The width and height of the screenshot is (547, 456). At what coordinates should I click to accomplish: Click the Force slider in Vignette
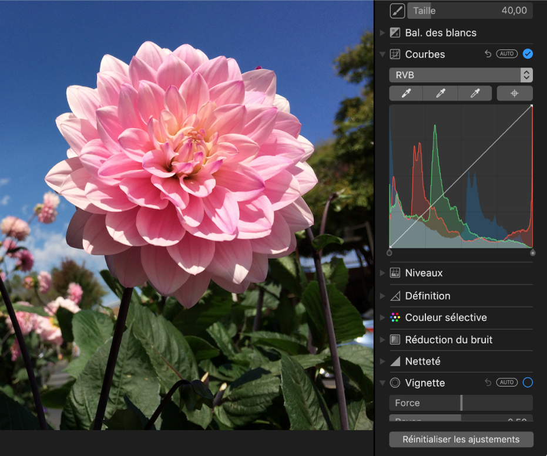[461, 403]
